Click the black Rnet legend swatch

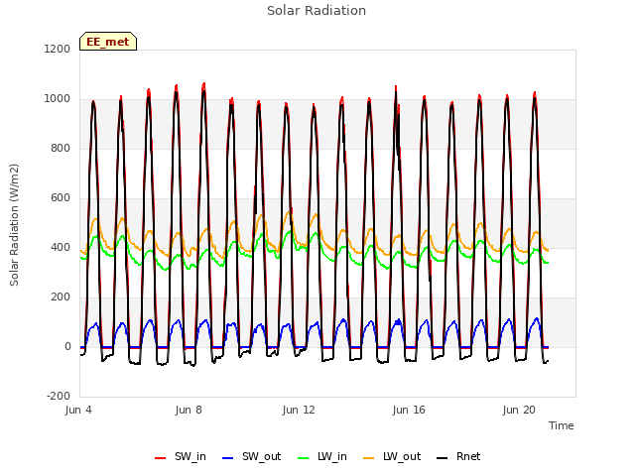(443, 458)
